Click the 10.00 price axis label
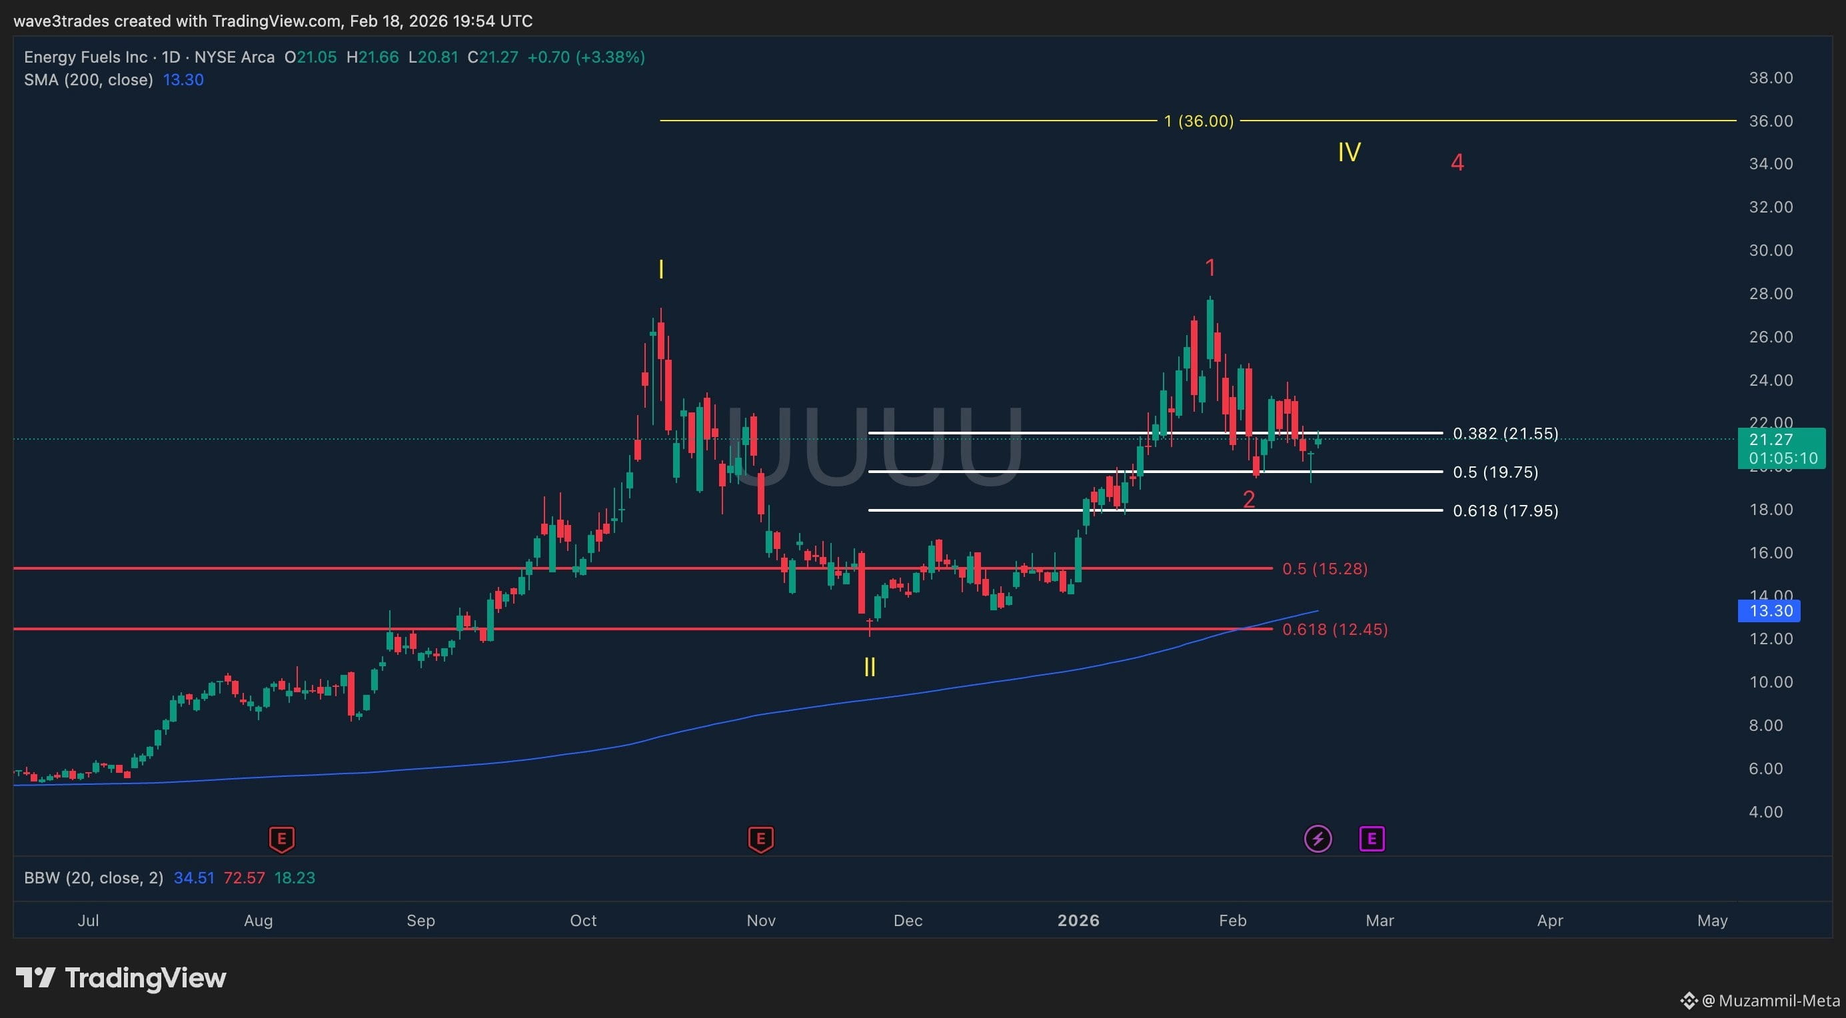The width and height of the screenshot is (1846, 1018). tap(1771, 682)
